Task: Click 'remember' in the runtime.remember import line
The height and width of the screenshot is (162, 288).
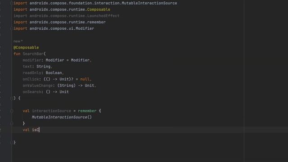Action: click(96, 22)
